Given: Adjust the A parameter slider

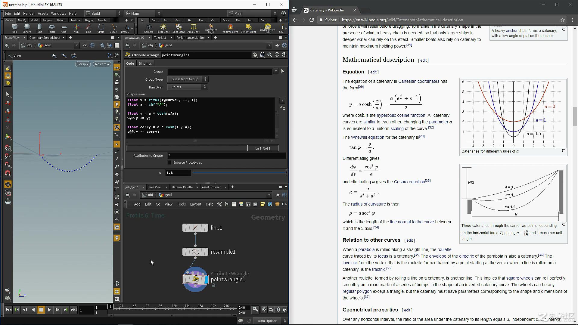Looking at the screenshot, I should coord(240,173).
